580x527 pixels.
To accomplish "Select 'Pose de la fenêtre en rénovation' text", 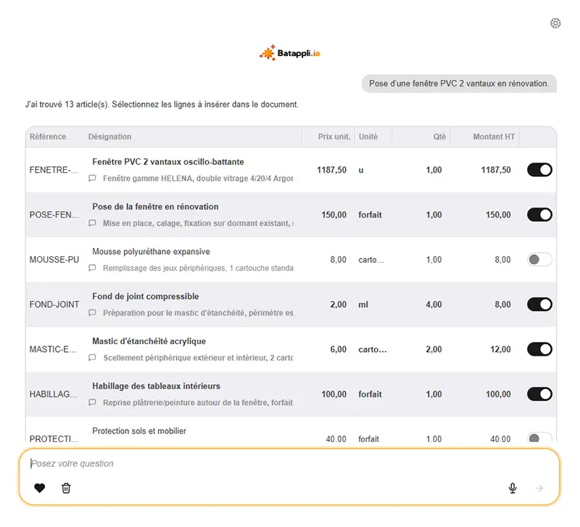I will click(x=155, y=207).
